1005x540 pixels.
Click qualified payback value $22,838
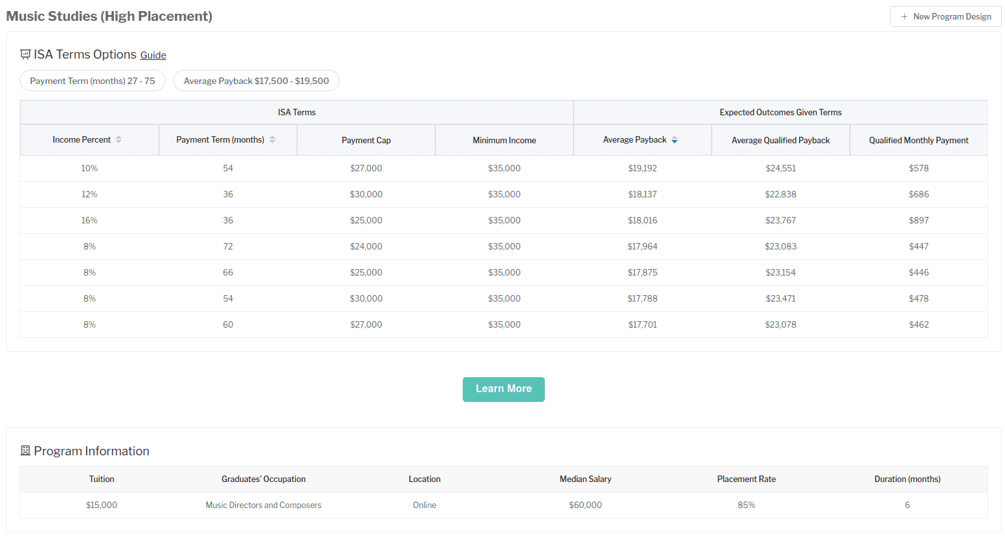(781, 194)
